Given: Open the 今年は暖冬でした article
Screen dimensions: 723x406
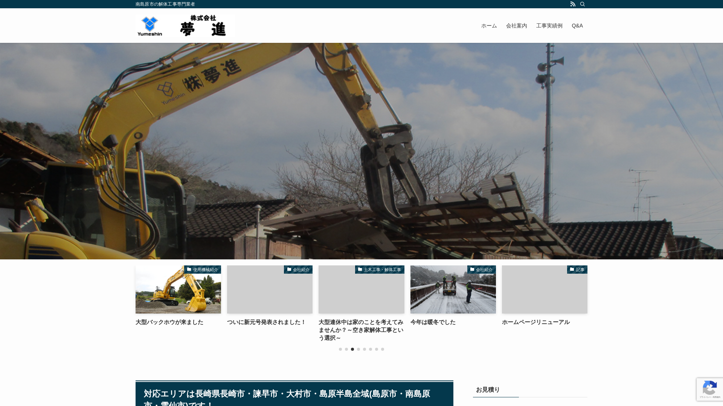Looking at the screenshot, I should 432,322.
